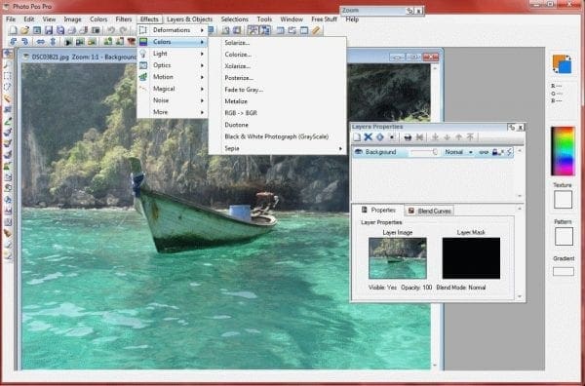Click the swap foreground/background colors icon
This screenshot has height=386, width=585.
pos(567,58)
